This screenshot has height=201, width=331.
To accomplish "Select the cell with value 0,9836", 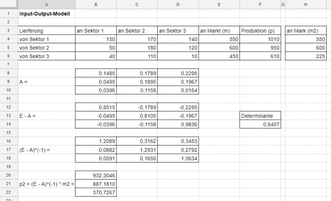I will pos(178,124).
